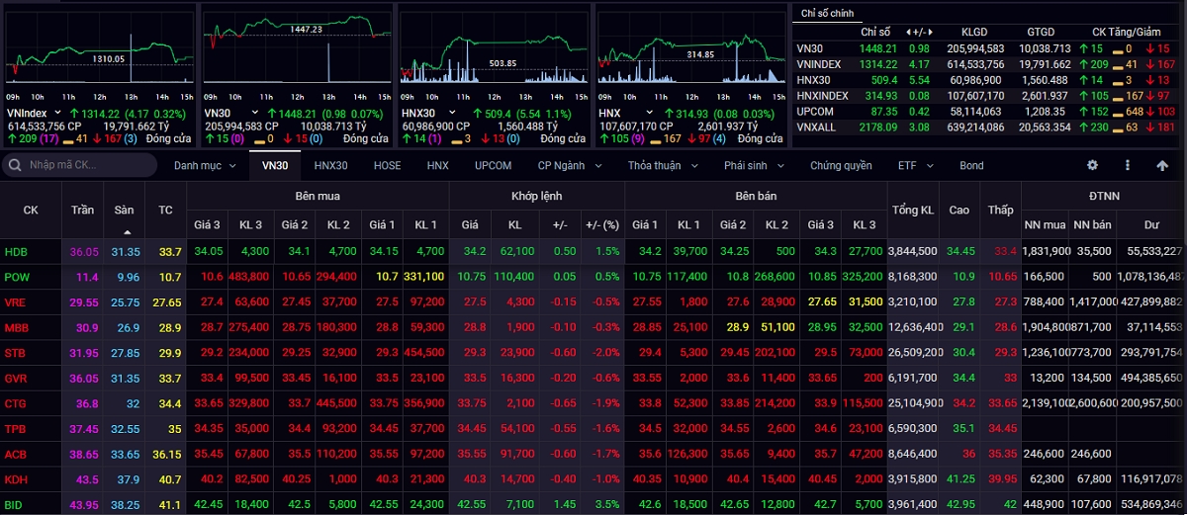Sort by the Cao column header
The height and width of the screenshot is (515, 1187).
coord(959,210)
